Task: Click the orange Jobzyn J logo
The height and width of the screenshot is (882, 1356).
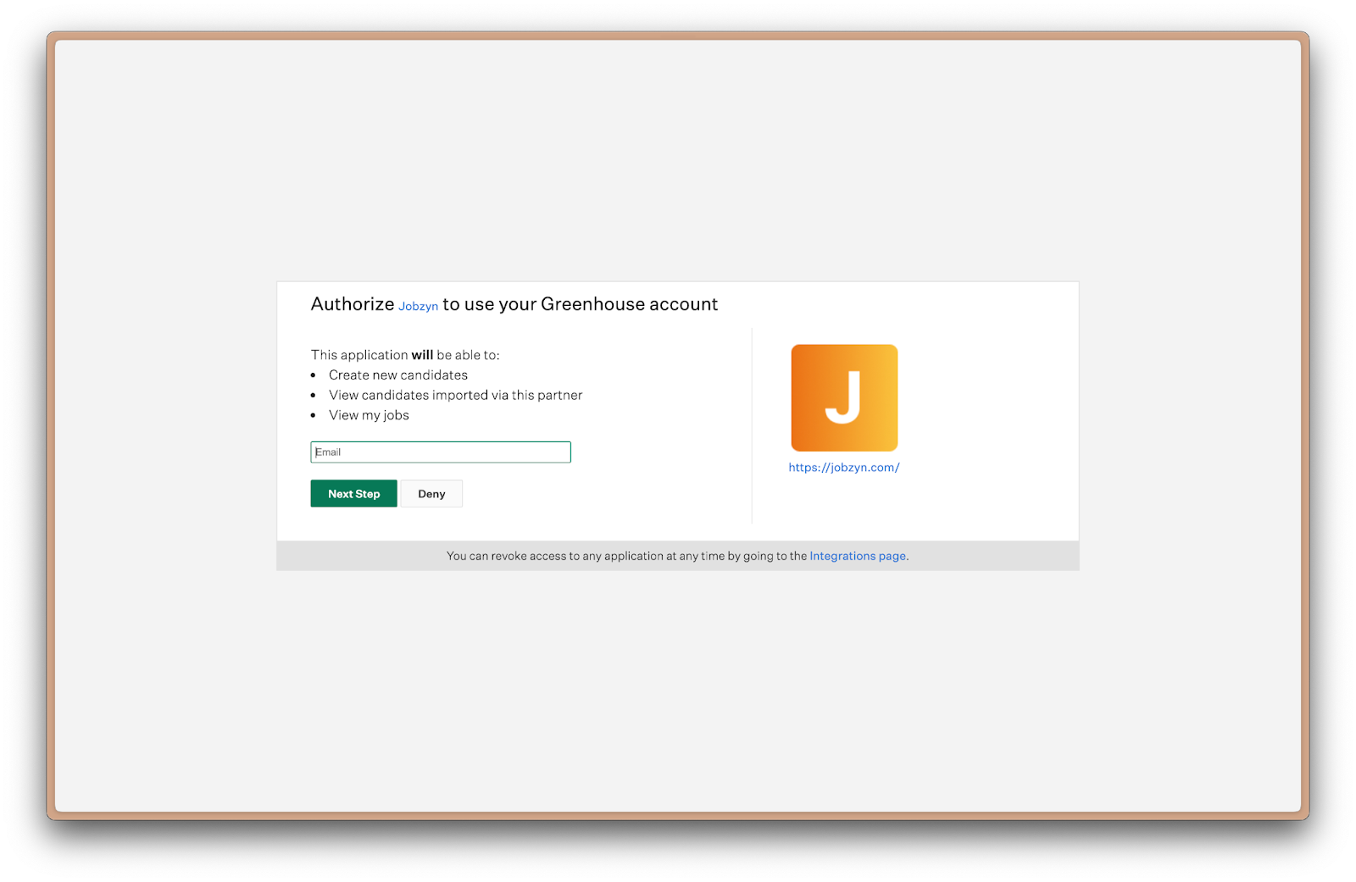Action: [844, 397]
